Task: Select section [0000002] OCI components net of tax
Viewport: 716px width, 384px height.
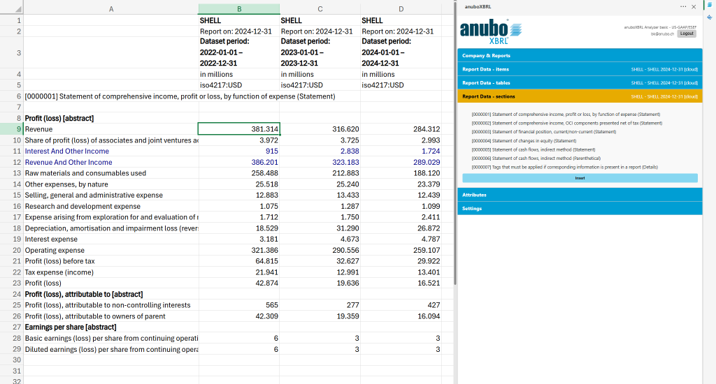Action: click(566, 123)
